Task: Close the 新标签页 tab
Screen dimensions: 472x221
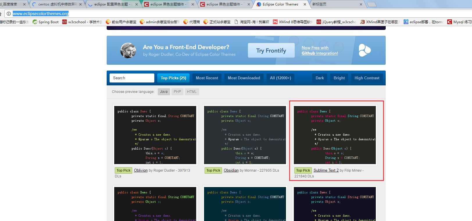Action: [x=361, y=4]
